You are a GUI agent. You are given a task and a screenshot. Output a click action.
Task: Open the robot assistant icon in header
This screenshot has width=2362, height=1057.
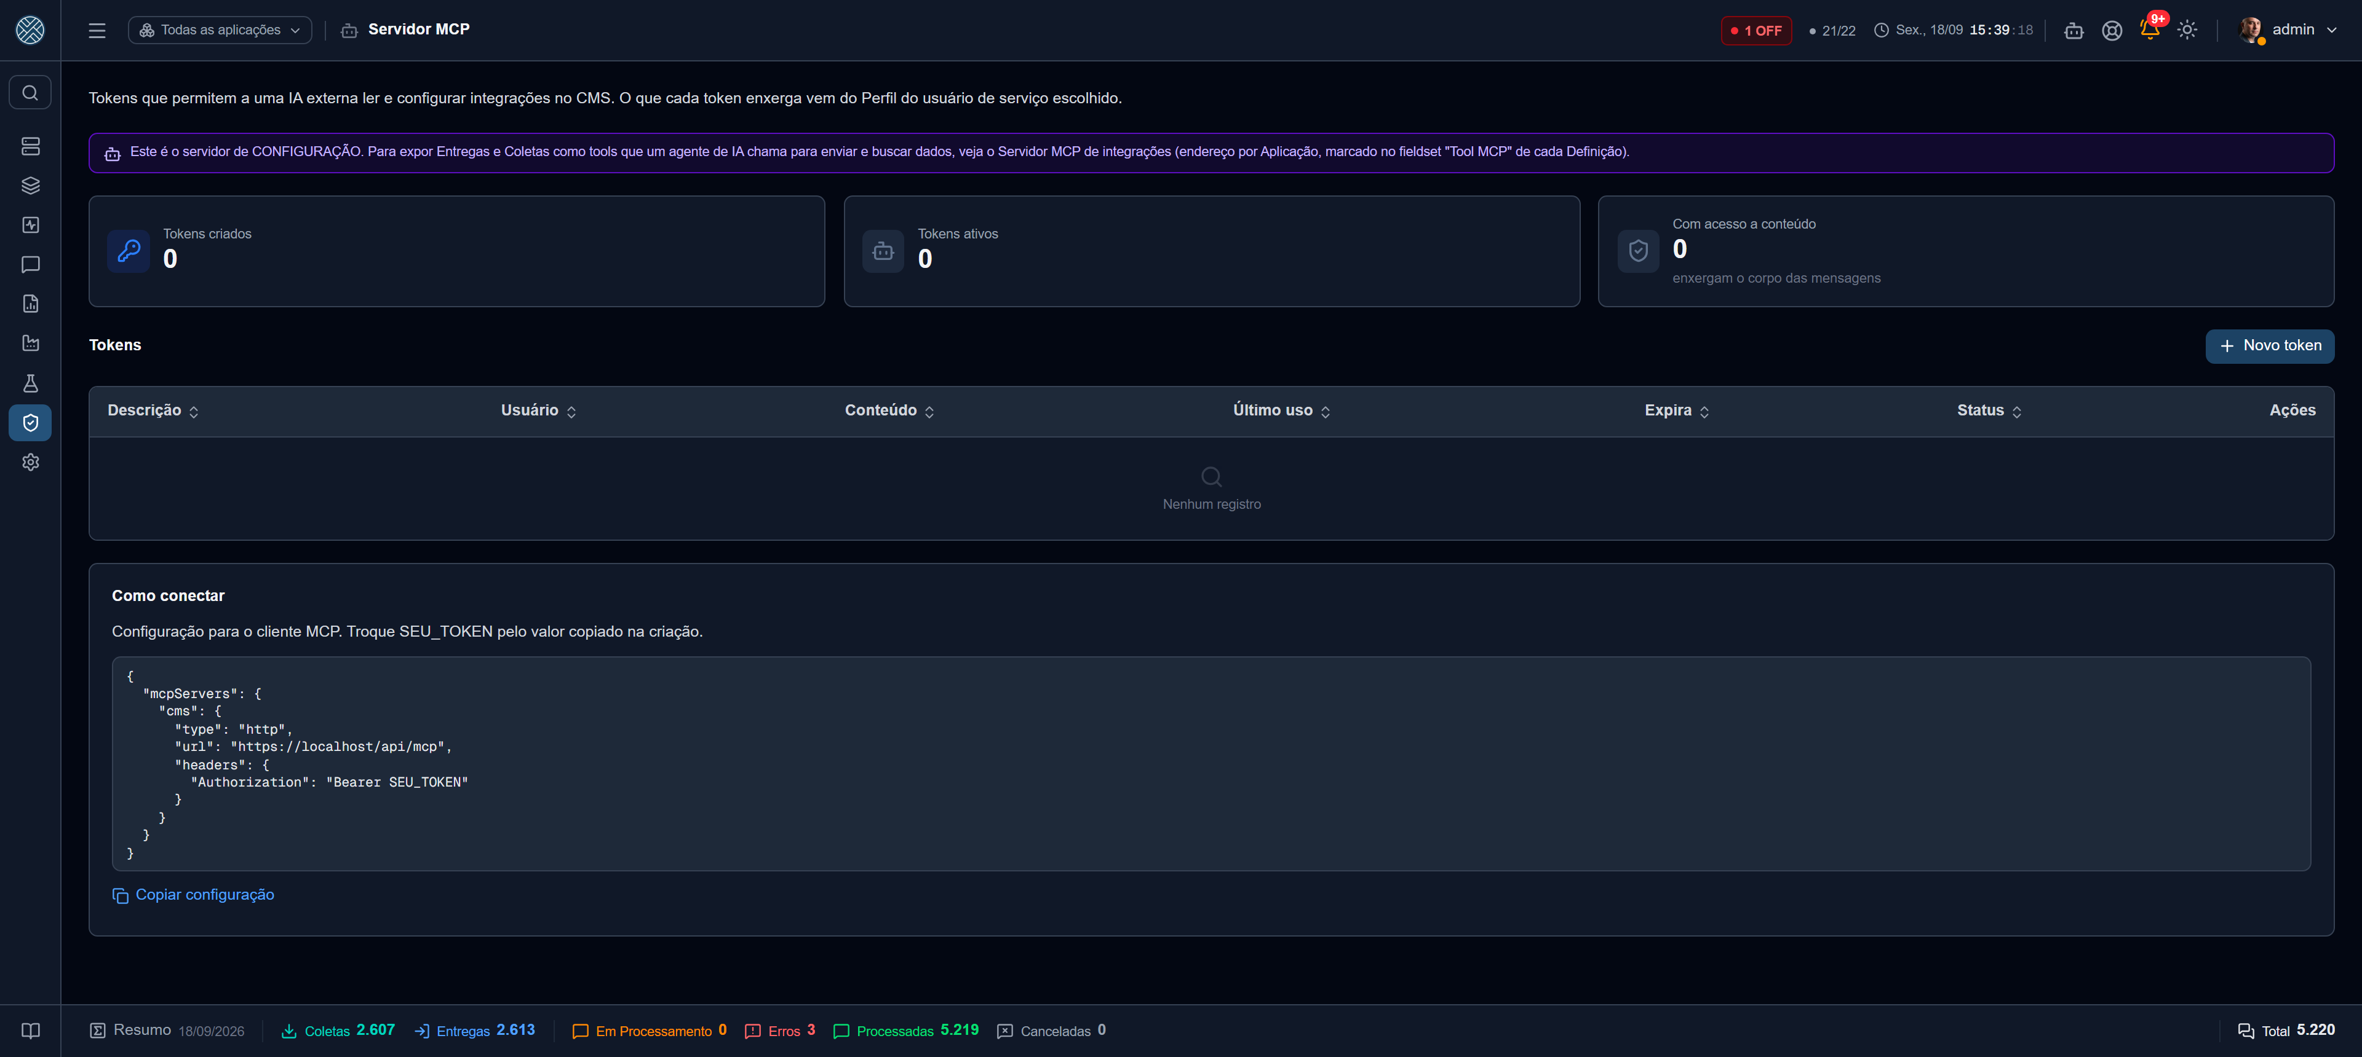2074,30
